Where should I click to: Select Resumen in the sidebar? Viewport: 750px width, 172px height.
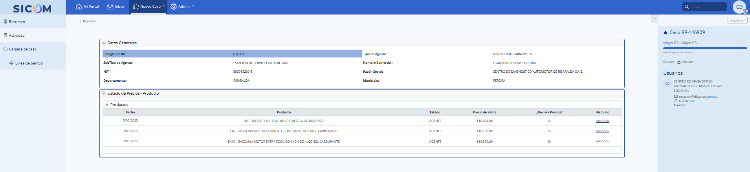click(17, 22)
